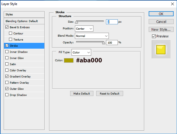
Task: Click the Cancel button
Action: tap(161, 22)
